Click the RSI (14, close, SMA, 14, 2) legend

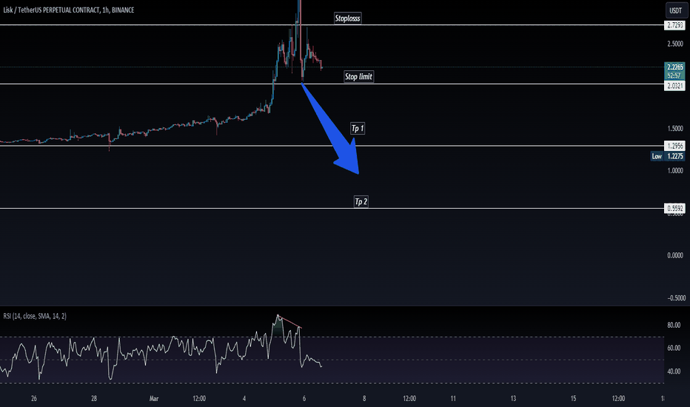tap(35, 316)
